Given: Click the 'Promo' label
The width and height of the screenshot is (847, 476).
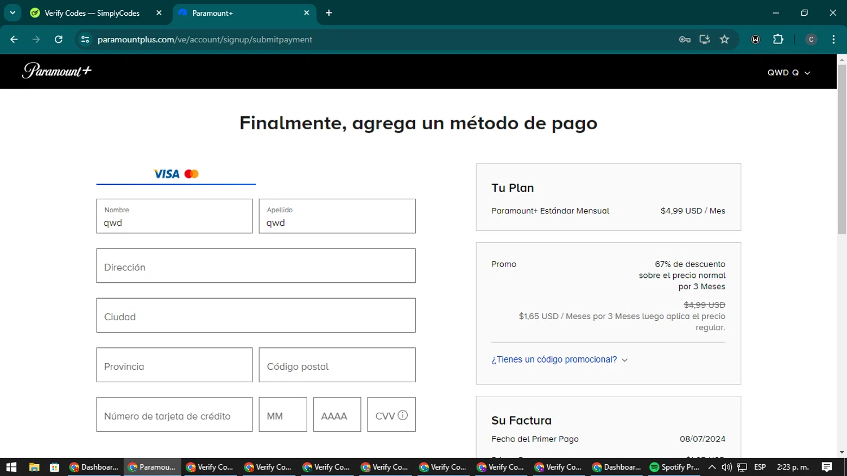Looking at the screenshot, I should pos(504,264).
